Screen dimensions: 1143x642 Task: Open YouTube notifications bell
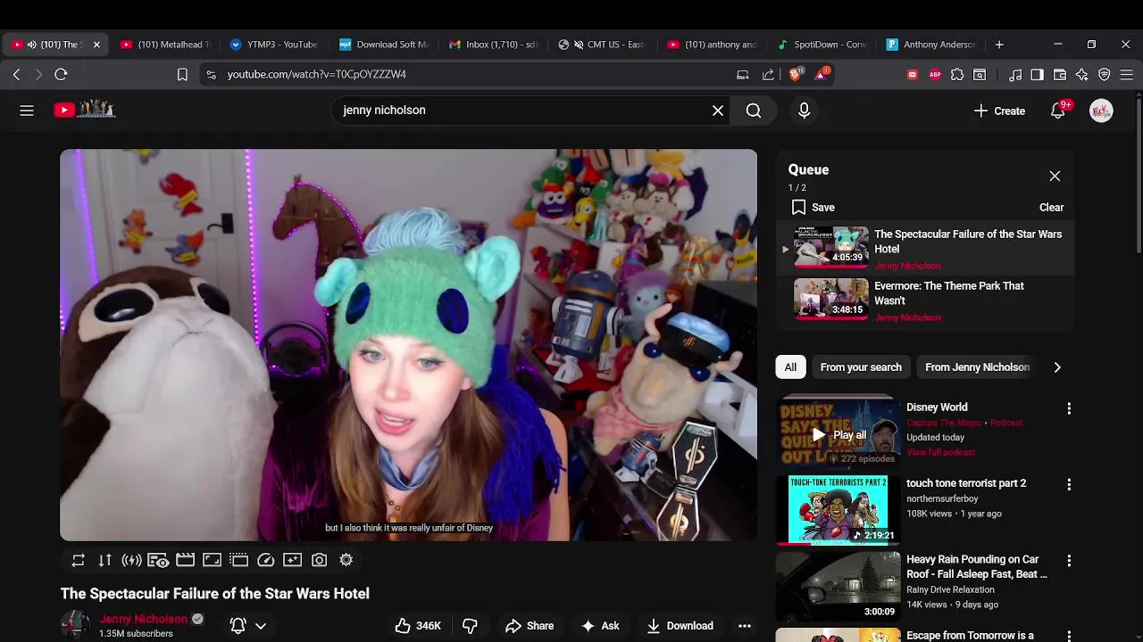[x=1058, y=111]
